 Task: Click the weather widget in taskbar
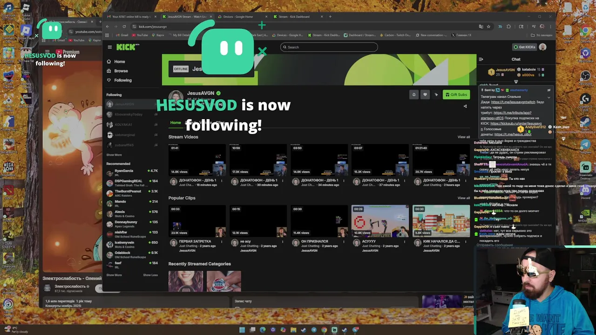click(x=16, y=330)
